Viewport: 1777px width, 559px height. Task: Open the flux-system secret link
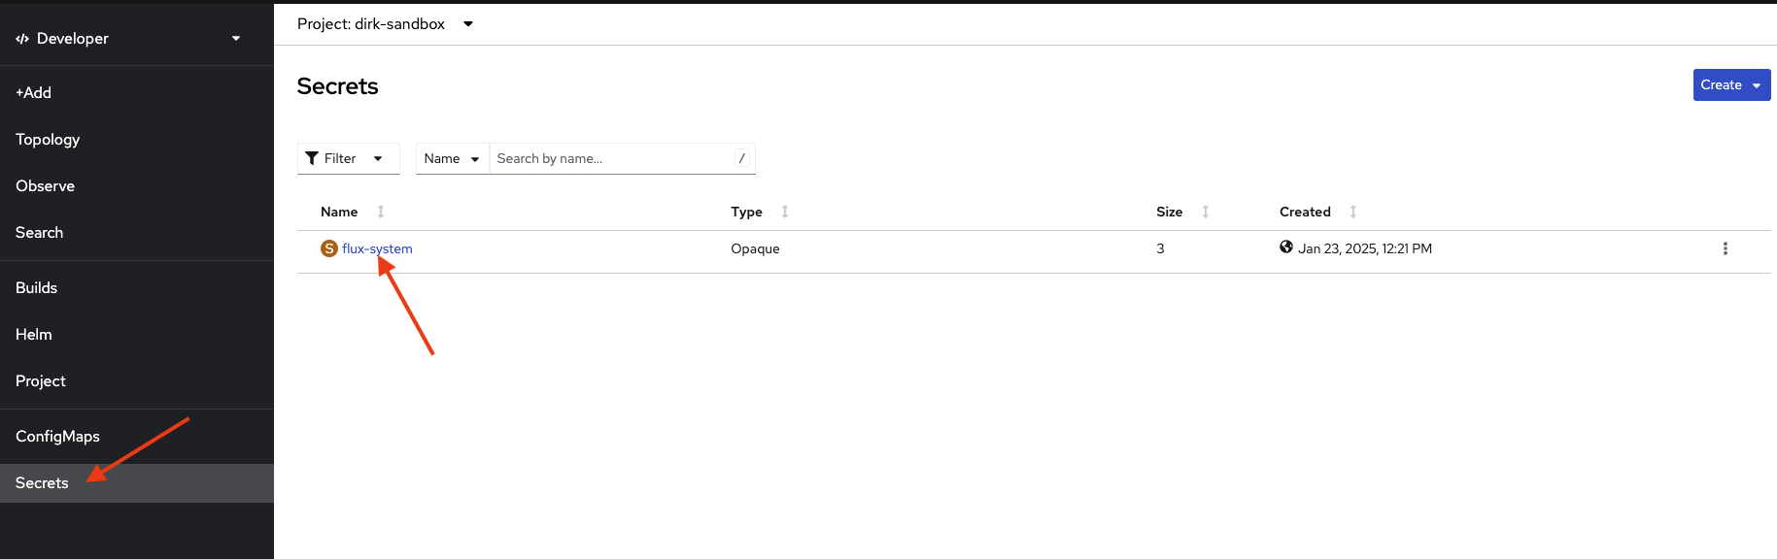click(377, 248)
